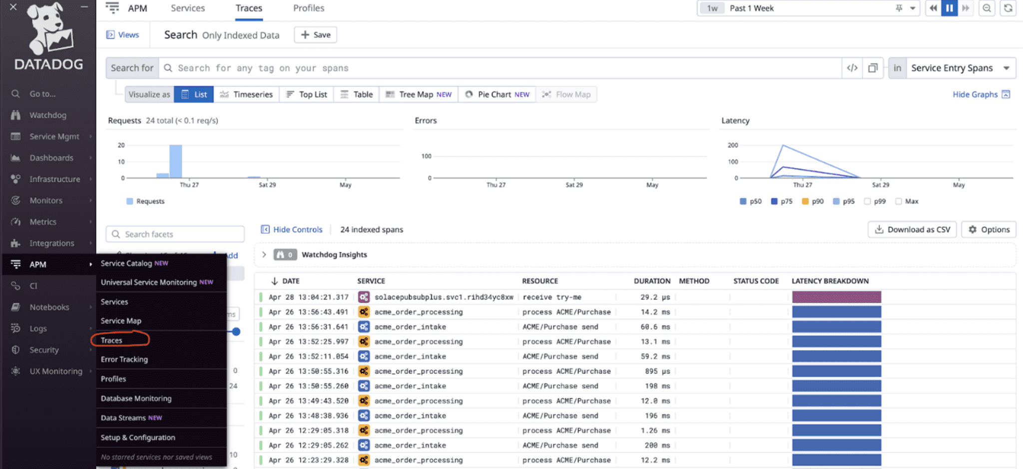
Task: Disable the p50 latency checkbox
Action: click(742, 201)
